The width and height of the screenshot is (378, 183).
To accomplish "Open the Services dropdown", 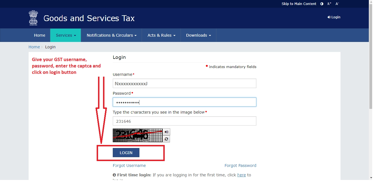I will tap(65, 35).
